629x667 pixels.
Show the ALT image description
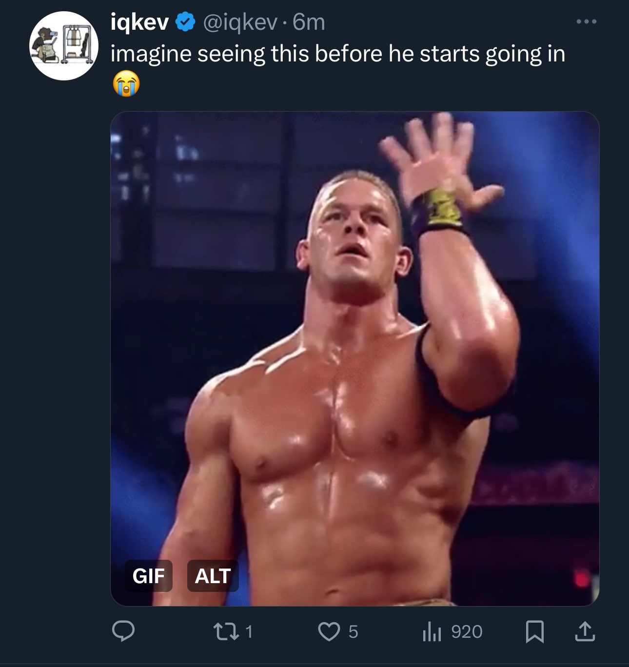coord(213,576)
